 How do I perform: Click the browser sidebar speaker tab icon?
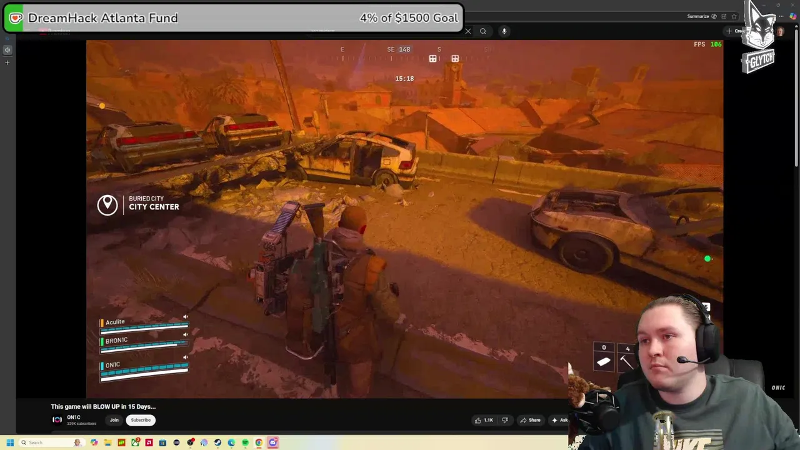7,50
